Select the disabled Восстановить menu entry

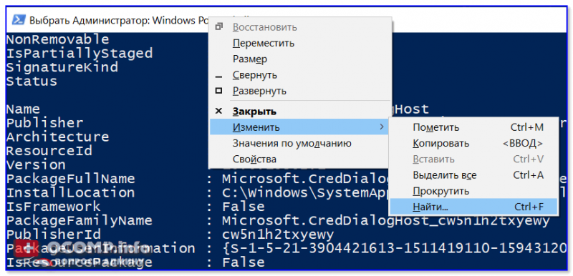coord(299,27)
